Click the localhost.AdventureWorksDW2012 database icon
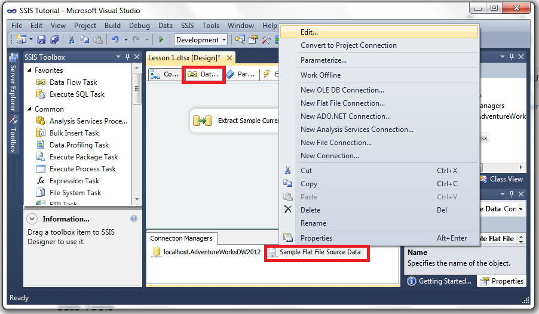Image resolution: width=539 pixels, height=314 pixels. click(157, 252)
